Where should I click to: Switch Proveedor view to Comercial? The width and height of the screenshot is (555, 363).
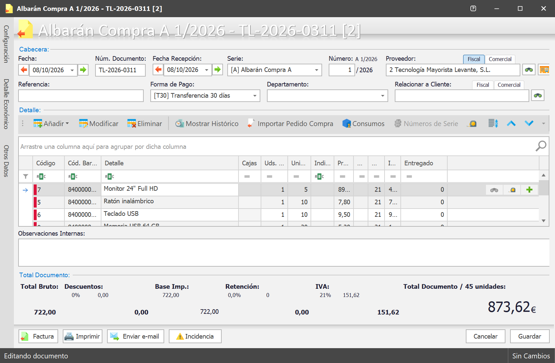pyautogui.click(x=500, y=59)
